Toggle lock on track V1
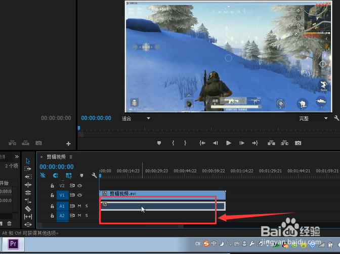The width and height of the screenshot is (340, 254). pyautogui.click(x=52, y=195)
